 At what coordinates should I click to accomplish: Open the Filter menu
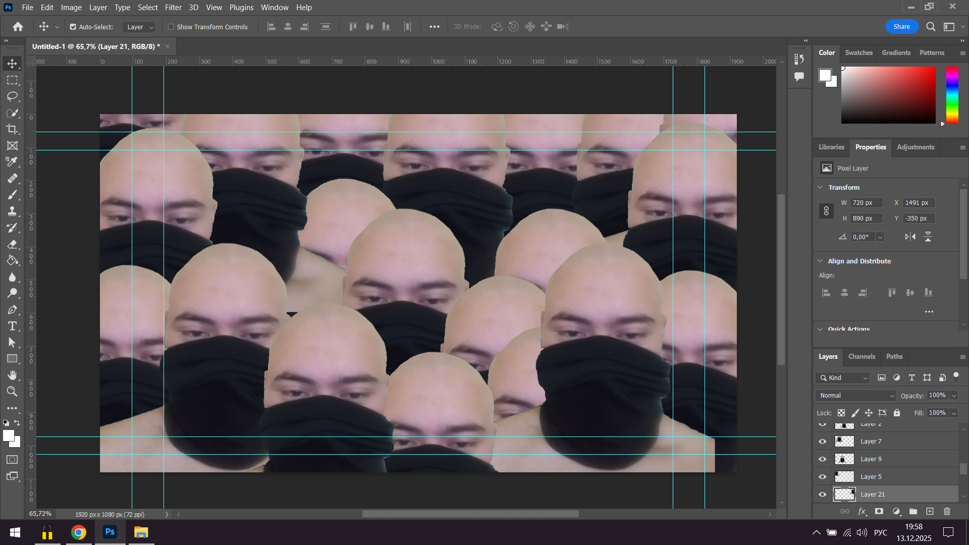[x=173, y=8]
